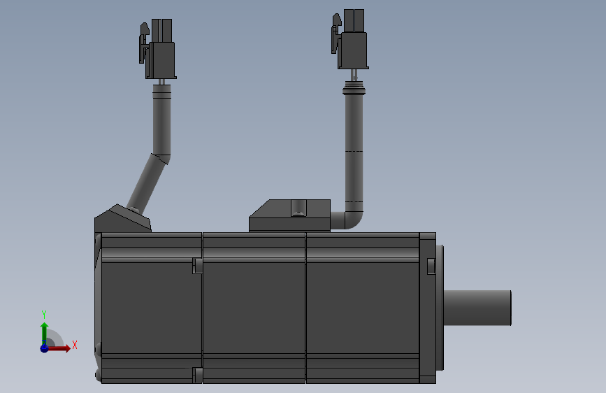Select the right cable connector plug
Screen dimensions: 606x393
[350, 39]
